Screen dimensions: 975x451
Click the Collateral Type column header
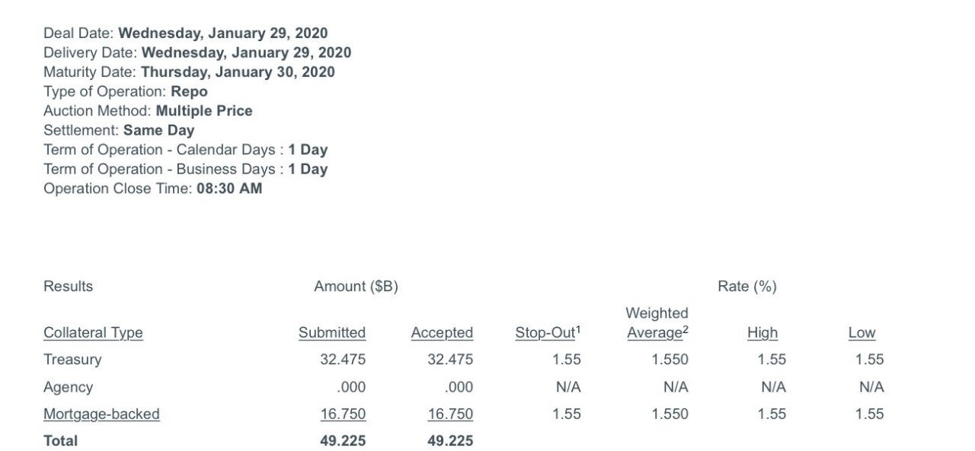pyautogui.click(x=93, y=332)
